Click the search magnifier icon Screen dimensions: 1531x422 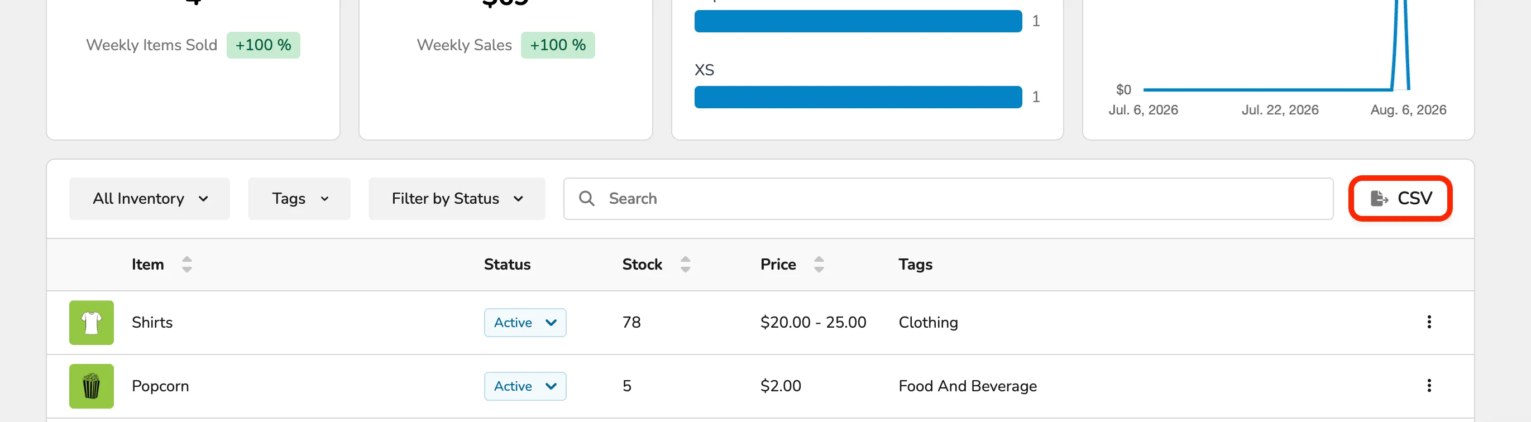click(587, 199)
